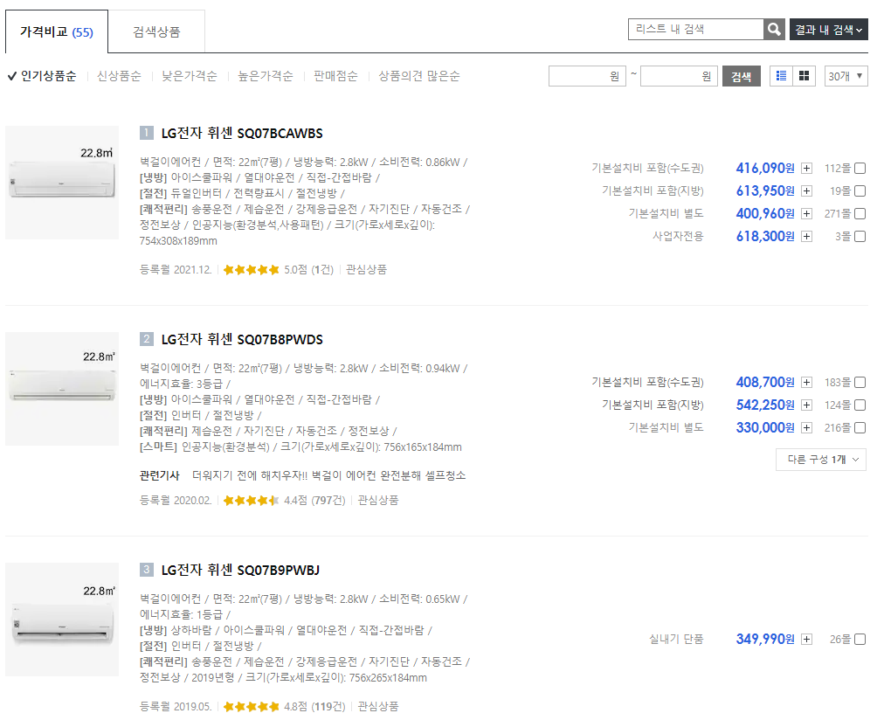Expand plus icon next to 408,700원
Viewport: 884px width, 727px height.
pyautogui.click(x=807, y=383)
